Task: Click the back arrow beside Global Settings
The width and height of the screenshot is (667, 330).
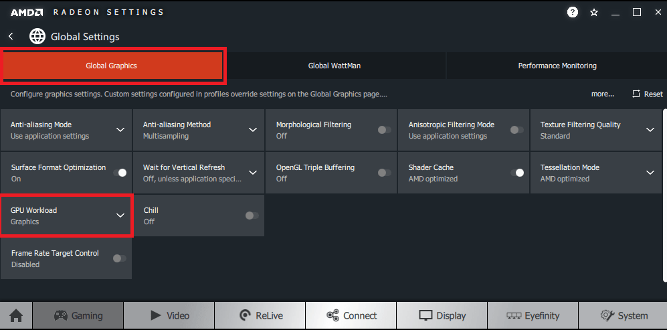Action: [11, 37]
